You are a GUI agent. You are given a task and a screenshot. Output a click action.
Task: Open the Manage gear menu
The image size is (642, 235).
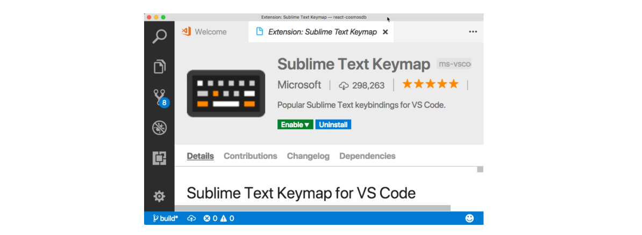click(159, 196)
